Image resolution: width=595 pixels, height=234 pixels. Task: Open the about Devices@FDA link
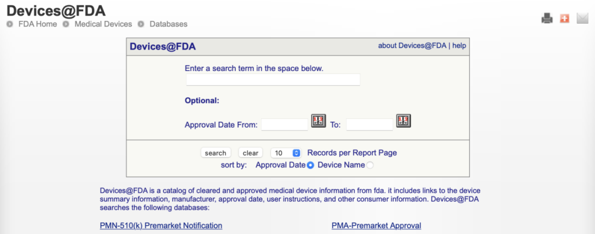412,46
